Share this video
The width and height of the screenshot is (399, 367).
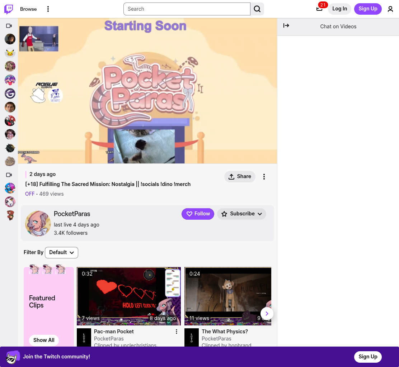tap(240, 176)
